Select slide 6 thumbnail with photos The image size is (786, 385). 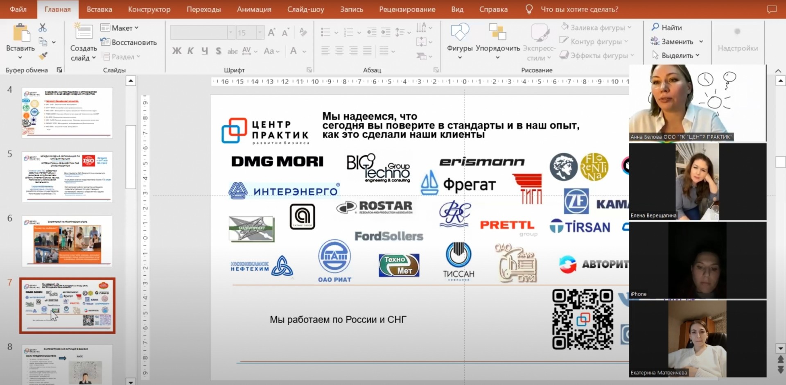[67, 241]
